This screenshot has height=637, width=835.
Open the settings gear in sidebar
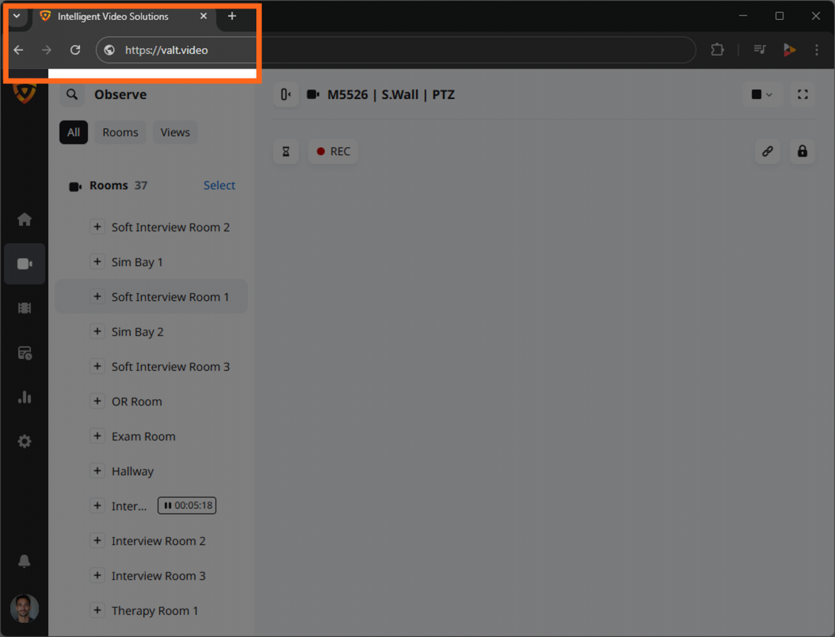click(25, 442)
